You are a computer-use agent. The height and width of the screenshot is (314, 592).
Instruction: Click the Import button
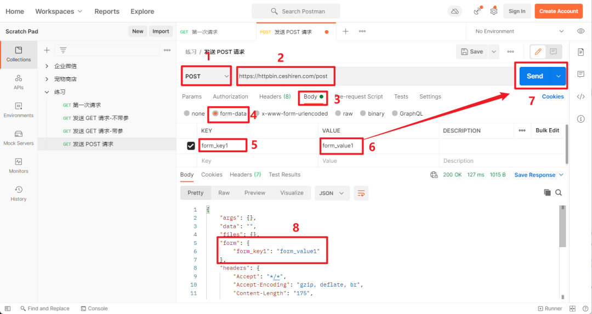pos(161,31)
